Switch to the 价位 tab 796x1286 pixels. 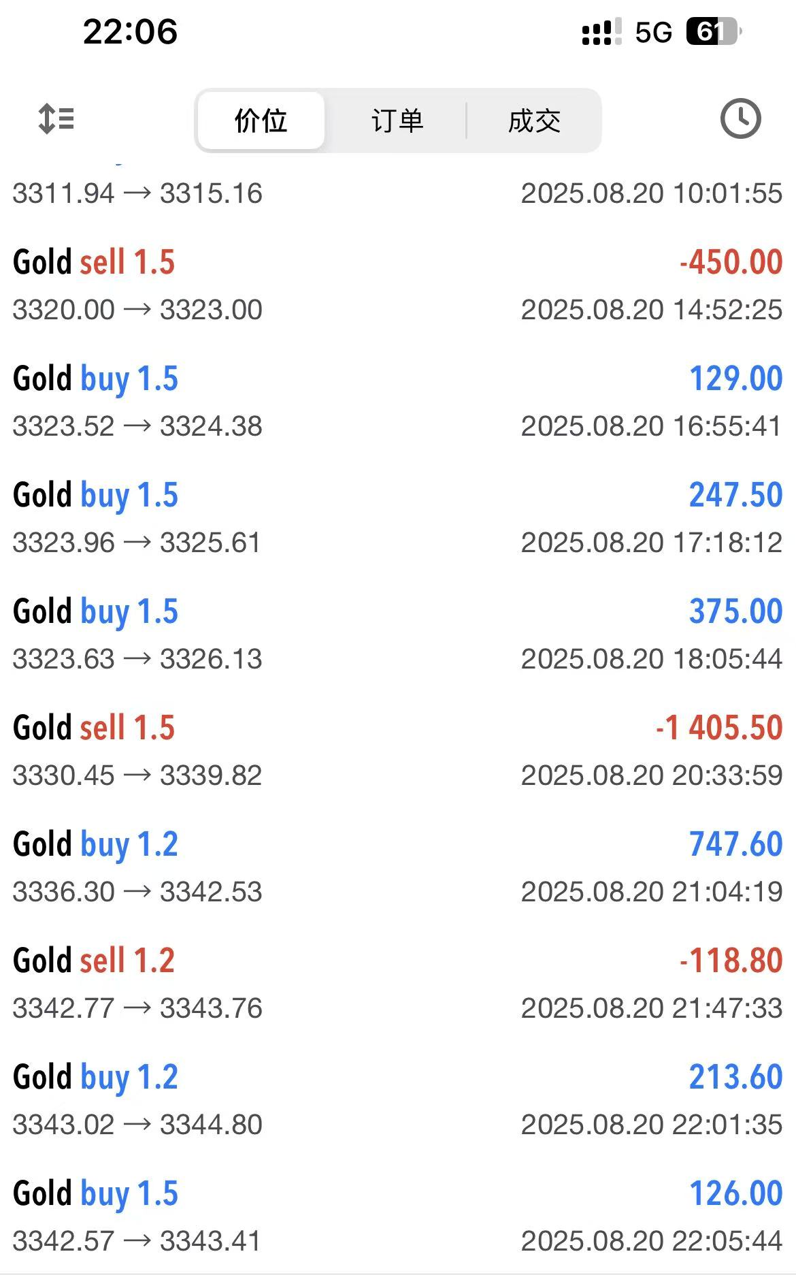click(261, 120)
